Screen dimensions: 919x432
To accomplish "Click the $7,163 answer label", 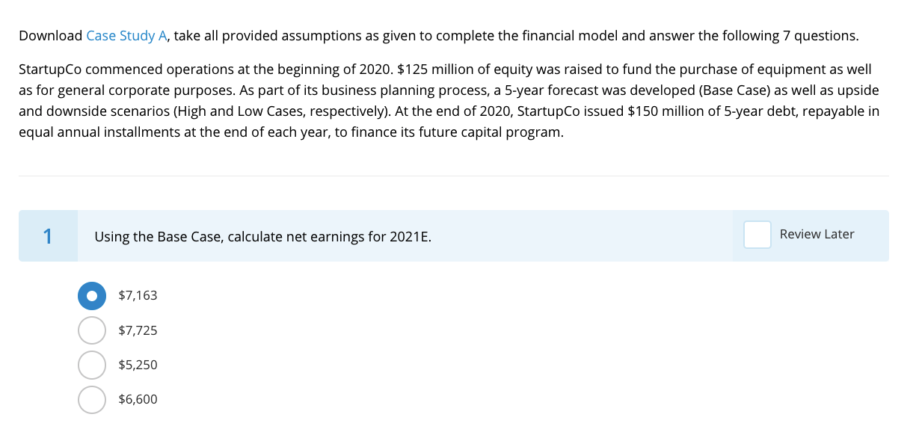I will pyautogui.click(x=138, y=295).
